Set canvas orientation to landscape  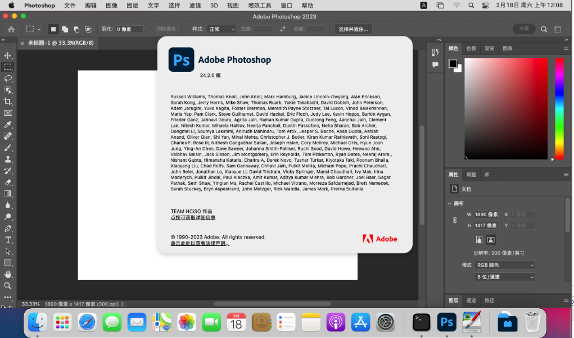[x=491, y=240]
